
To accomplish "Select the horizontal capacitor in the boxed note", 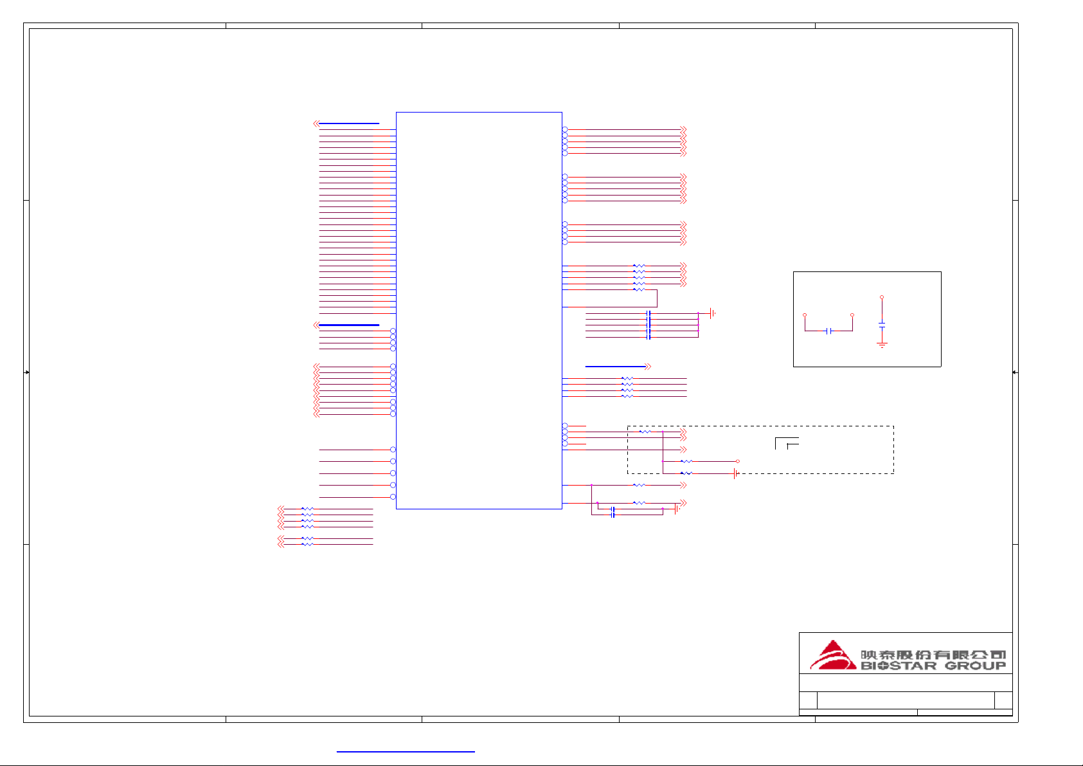I will click(829, 331).
